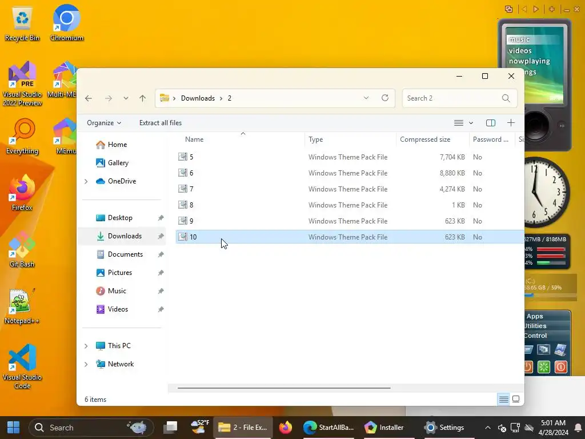Expand the OneDrive tree node
Image resolution: width=585 pixels, height=439 pixels.
pyautogui.click(x=86, y=181)
